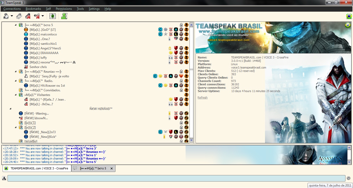Select user [ÑЄW] -Waning...

point(37,114)
